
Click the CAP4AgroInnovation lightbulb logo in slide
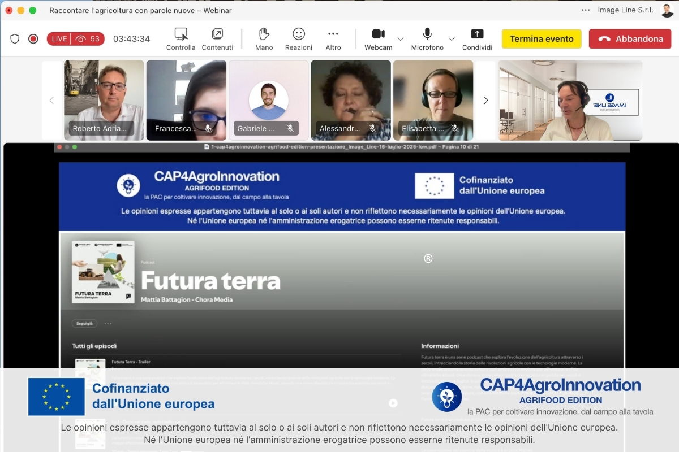pos(128,185)
